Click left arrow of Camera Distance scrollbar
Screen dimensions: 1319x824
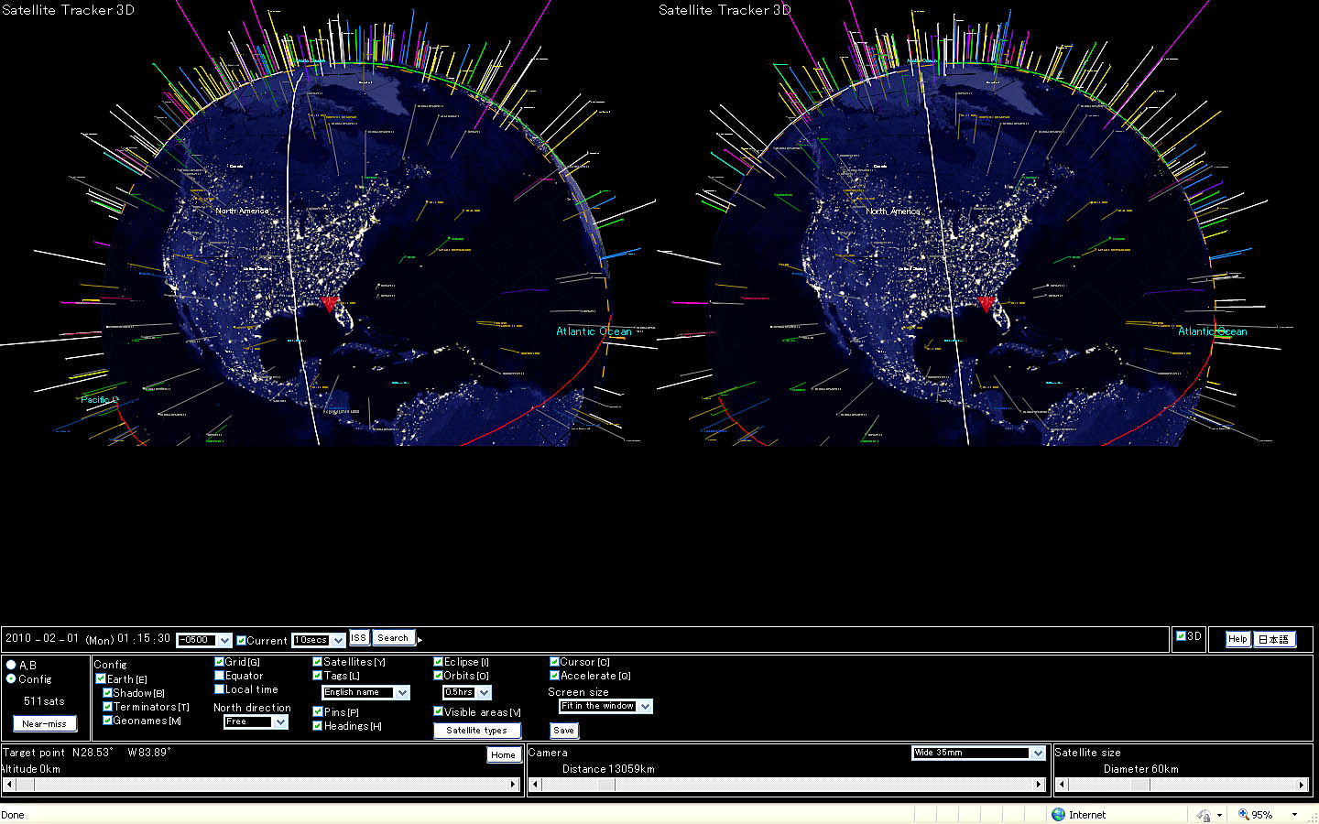click(x=535, y=785)
